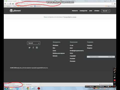The height and width of the screenshot is (90, 120).
Task: Open the Mac download link in the footer
Action: 54,48
